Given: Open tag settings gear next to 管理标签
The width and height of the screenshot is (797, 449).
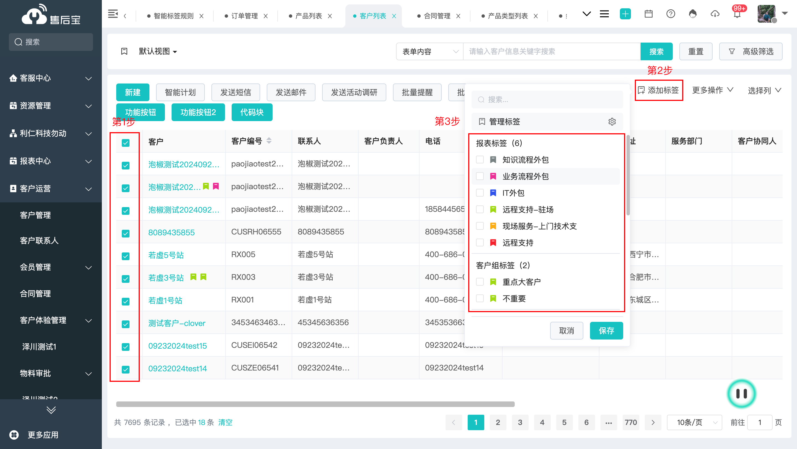Looking at the screenshot, I should point(612,121).
